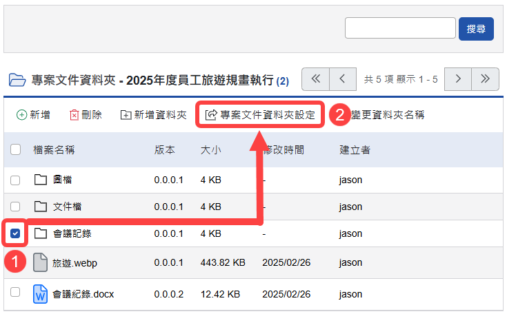Screen dimensions: 507x314
Task: Uncheck the 會議記錄 folder checkbox
Action: pyautogui.click(x=16, y=233)
